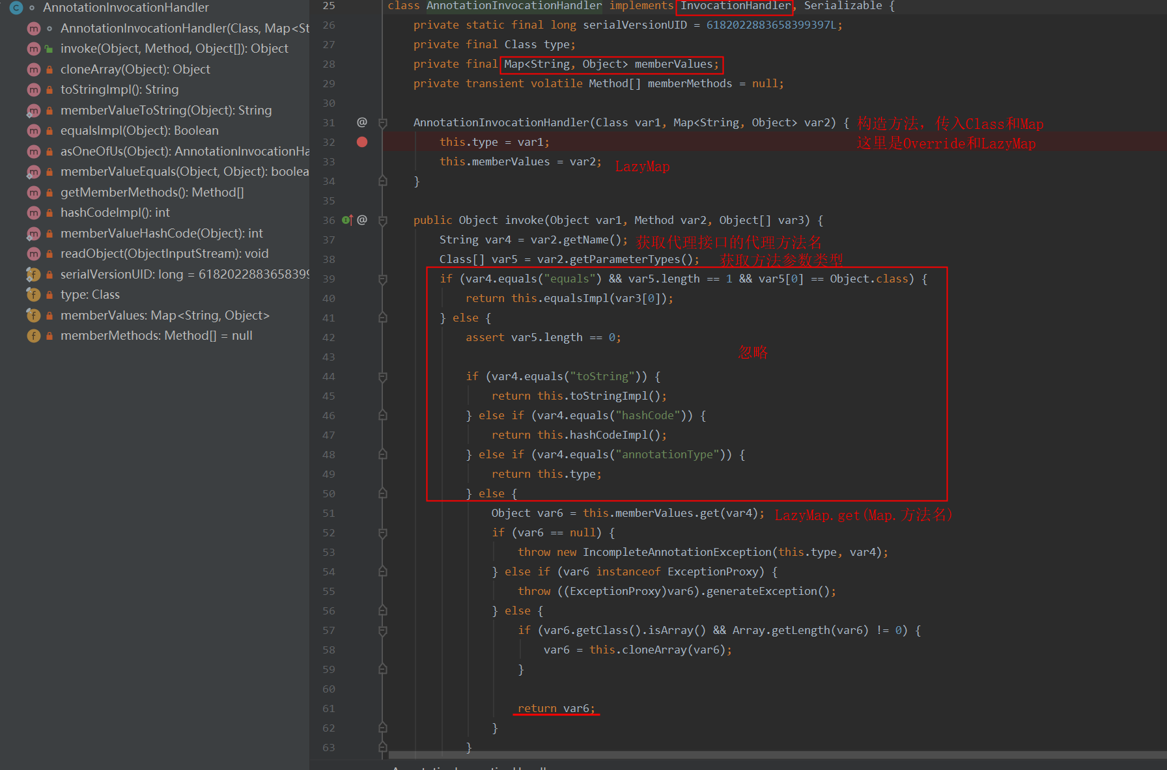
Task: Select cloneArray(Object): Object in structure tree
Action: (x=135, y=70)
